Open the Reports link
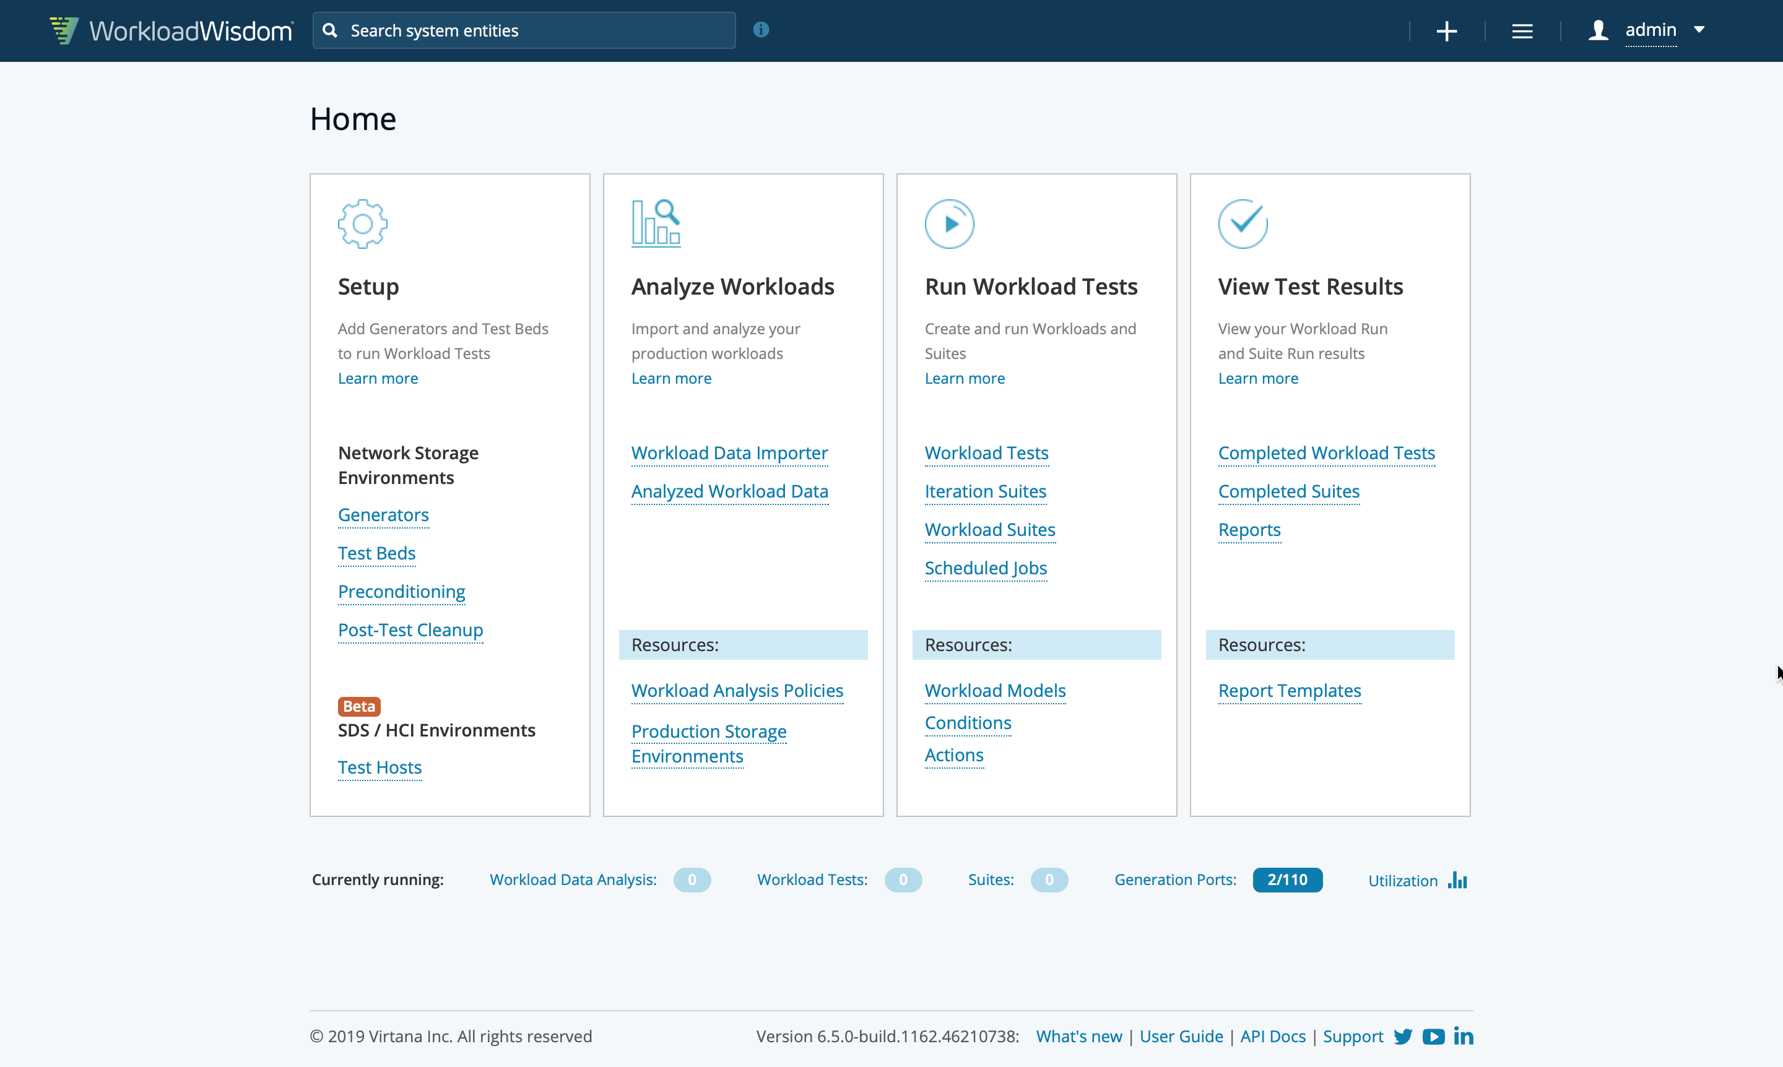This screenshot has height=1067, width=1783. coord(1249,530)
